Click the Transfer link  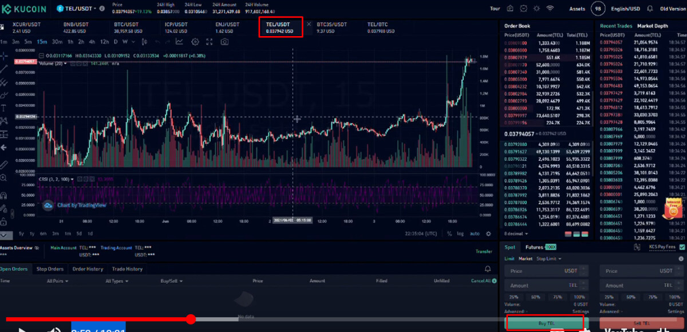pyautogui.click(x=484, y=251)
